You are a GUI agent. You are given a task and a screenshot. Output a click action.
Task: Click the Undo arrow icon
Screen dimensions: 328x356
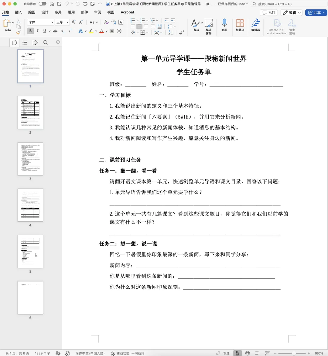[67, 4]
